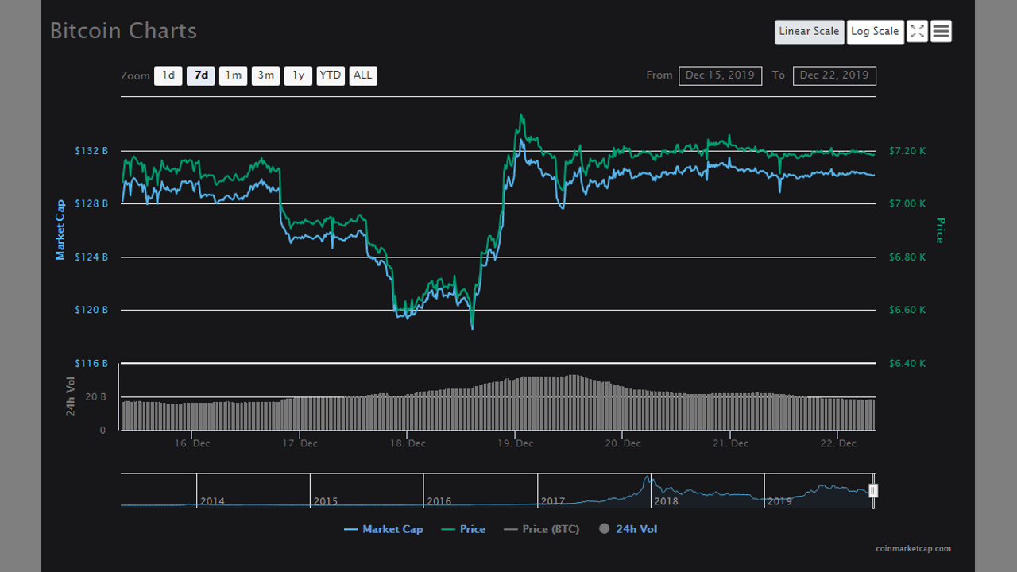
Task: Toggle Market Cap series in legend
Action: [384, 529]
